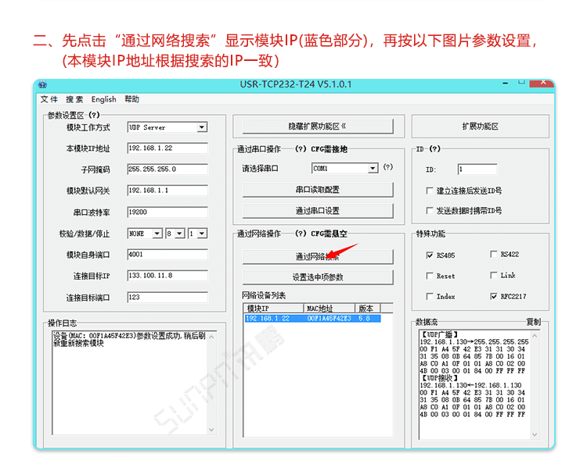Click the 扩展功能区 button

click(481, 127)
